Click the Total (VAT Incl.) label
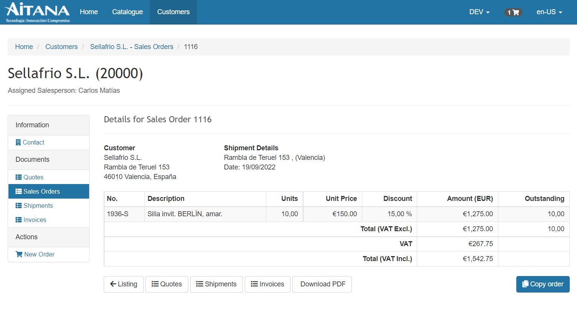This screenshot has height=314, width=577. point(387,259)
